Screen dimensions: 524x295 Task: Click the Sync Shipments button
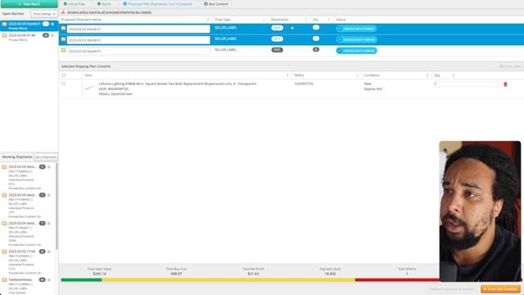coord(46,157)
